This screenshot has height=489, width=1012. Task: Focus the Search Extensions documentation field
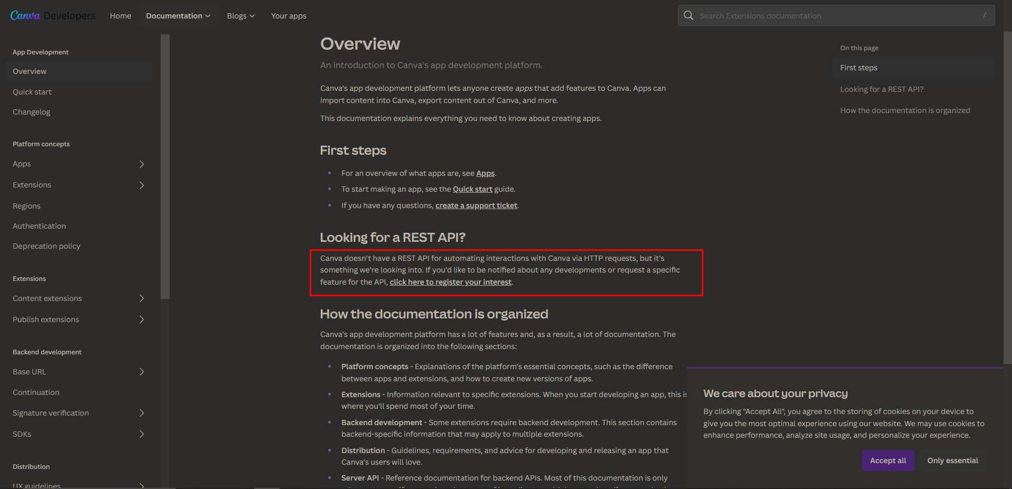point(836,15)
